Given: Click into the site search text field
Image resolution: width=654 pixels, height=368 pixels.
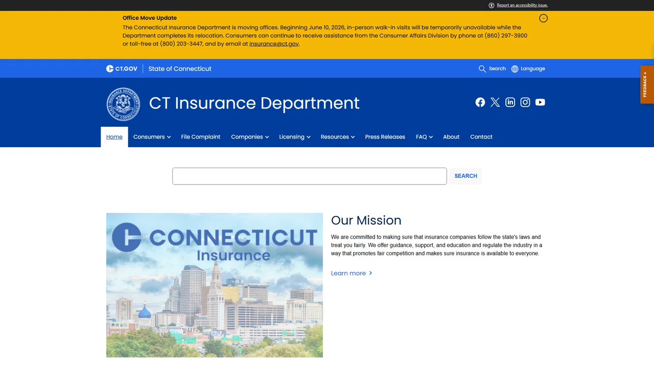Looking at the screenshot, I should [310, 176].
